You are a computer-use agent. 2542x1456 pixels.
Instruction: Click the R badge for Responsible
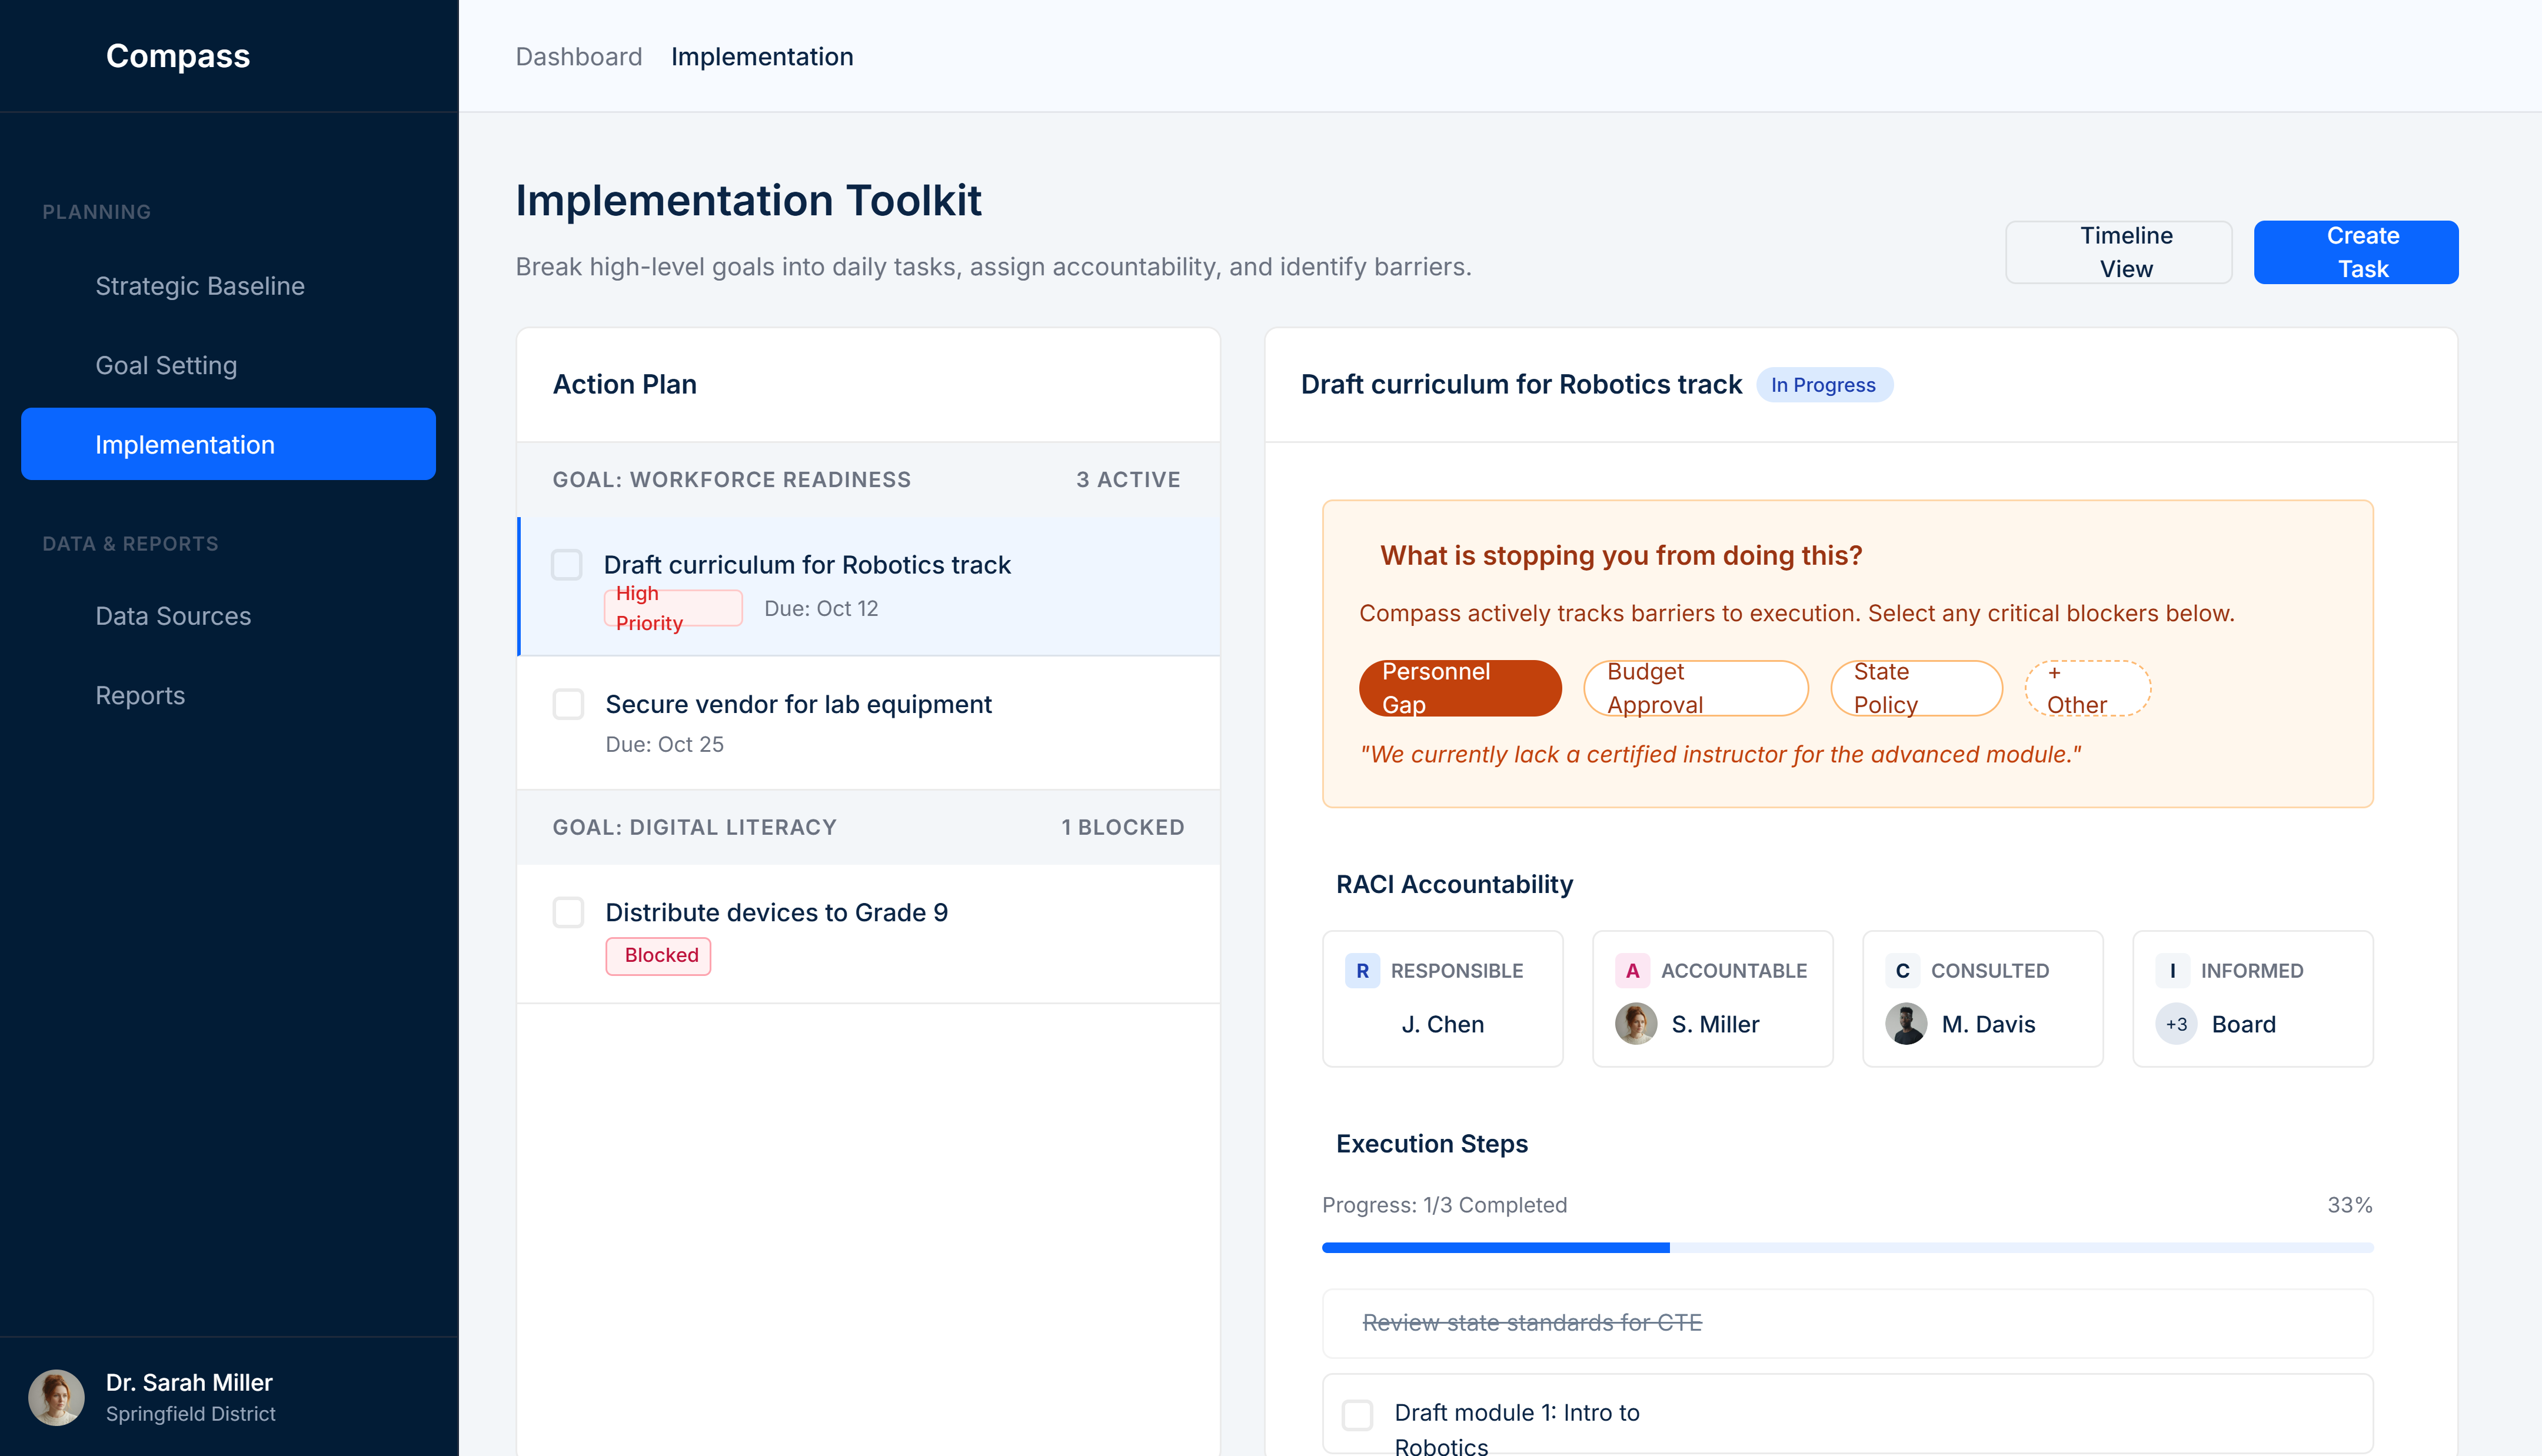coord(1362,970)
